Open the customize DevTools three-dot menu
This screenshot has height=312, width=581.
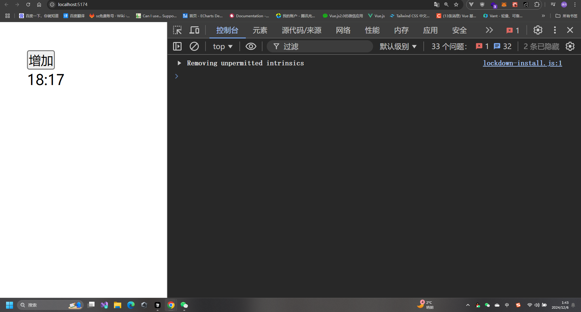click(555, 30)
